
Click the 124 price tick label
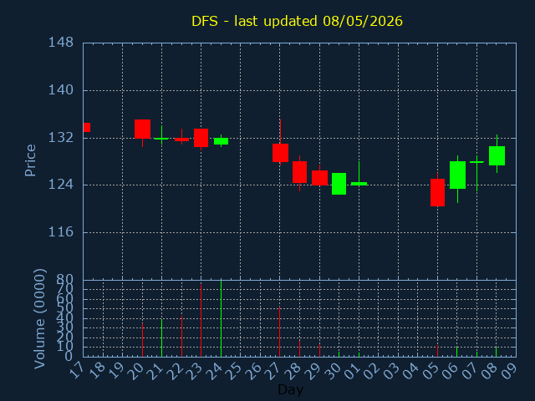(x=61, y=185)
